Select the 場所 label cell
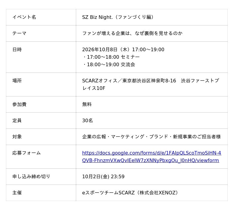 click(x=41, y=84)
